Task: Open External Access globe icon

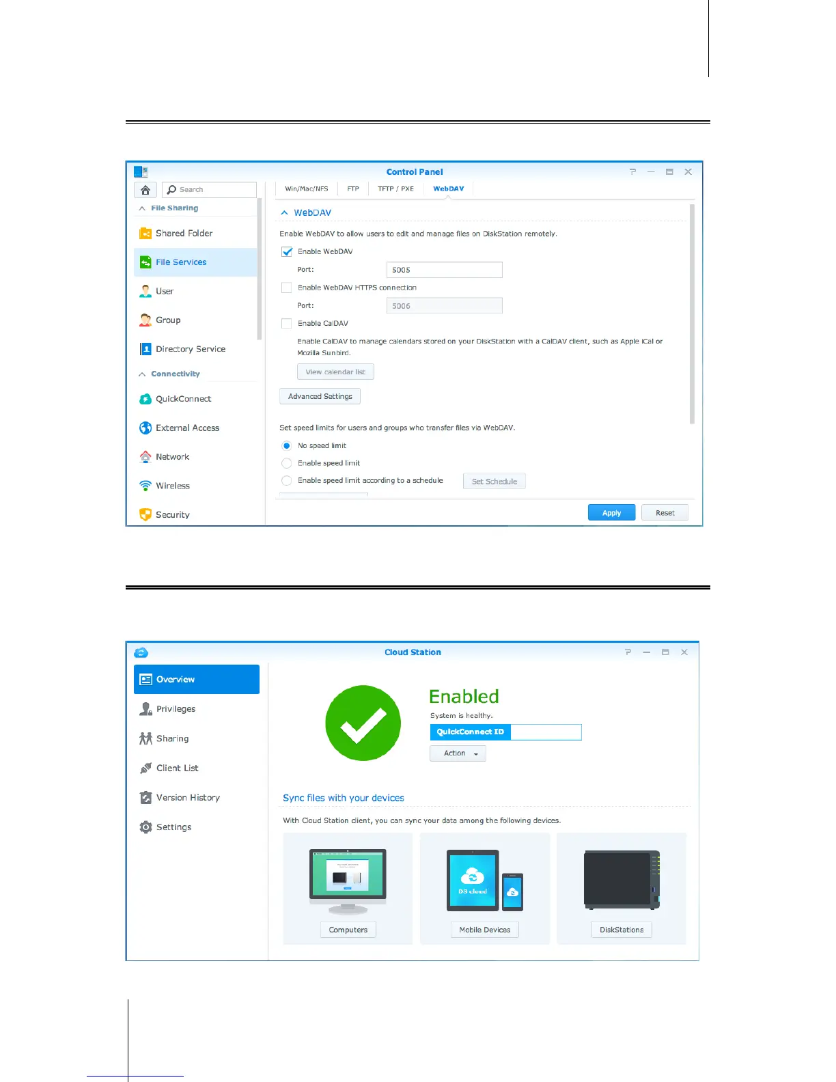Action: tap(145, 428)
